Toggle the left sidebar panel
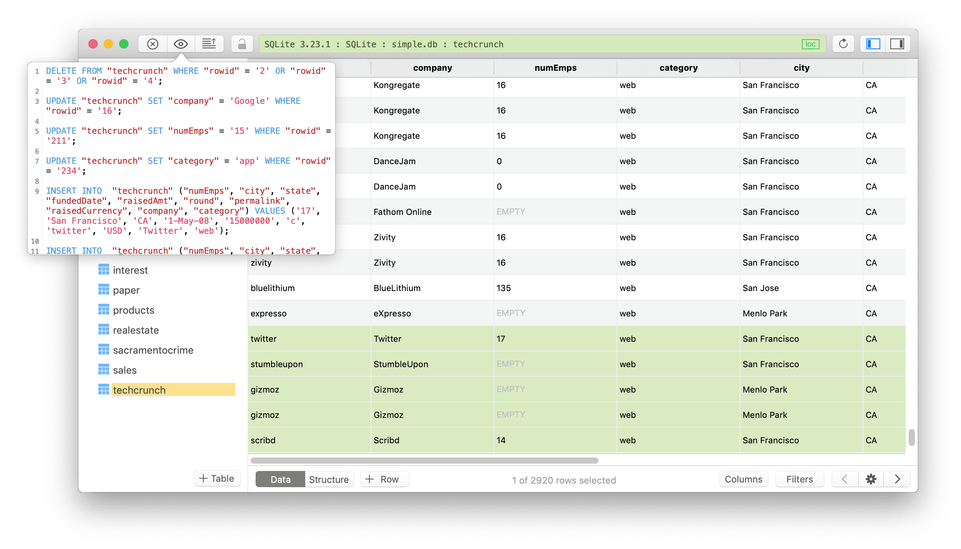Screen dimensions: 961x549 point(873,44)
